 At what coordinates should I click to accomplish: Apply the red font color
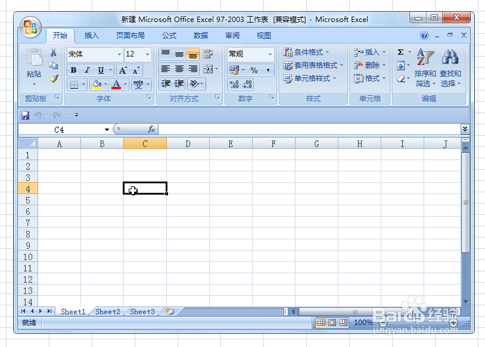[x=116, y=84]
